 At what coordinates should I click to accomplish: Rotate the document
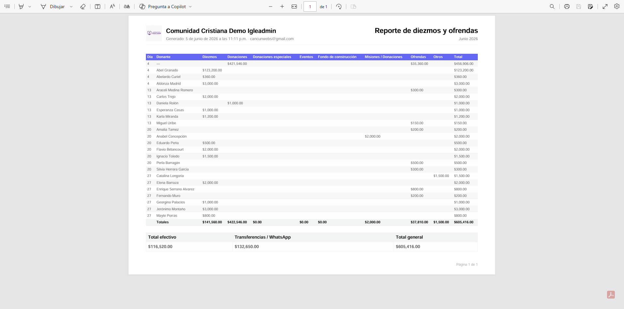coord(339,7)
